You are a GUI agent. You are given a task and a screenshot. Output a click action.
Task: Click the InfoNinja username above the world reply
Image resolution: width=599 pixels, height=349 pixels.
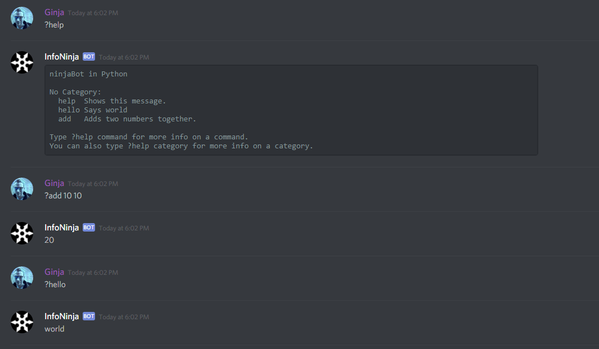[61, 316]
